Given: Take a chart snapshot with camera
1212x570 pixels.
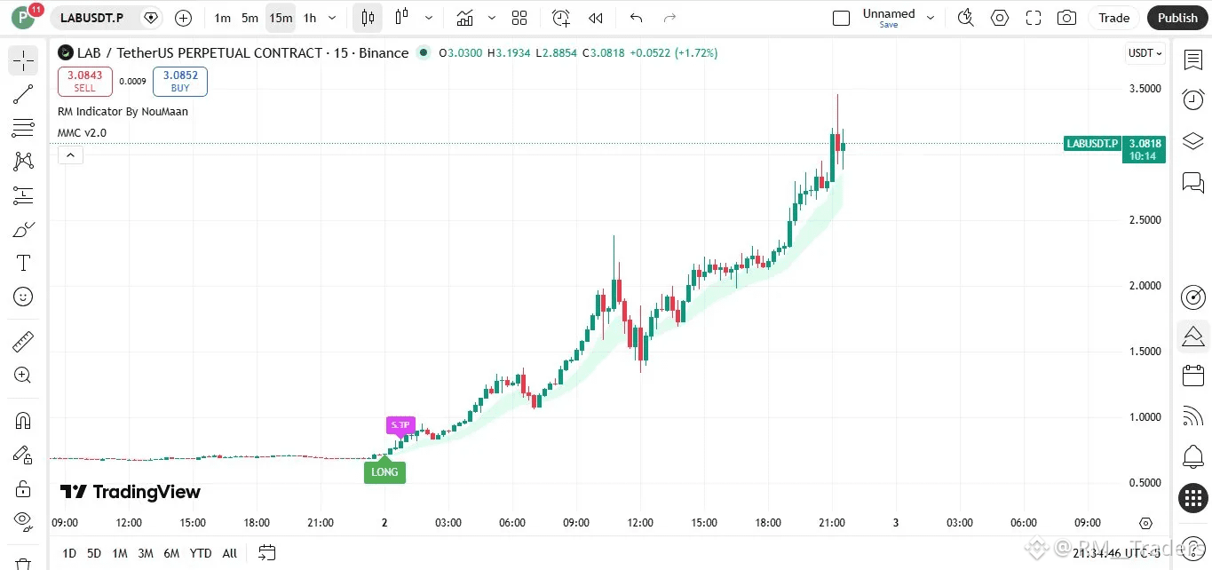Looking at the screenshot, I should point(1067,18).
